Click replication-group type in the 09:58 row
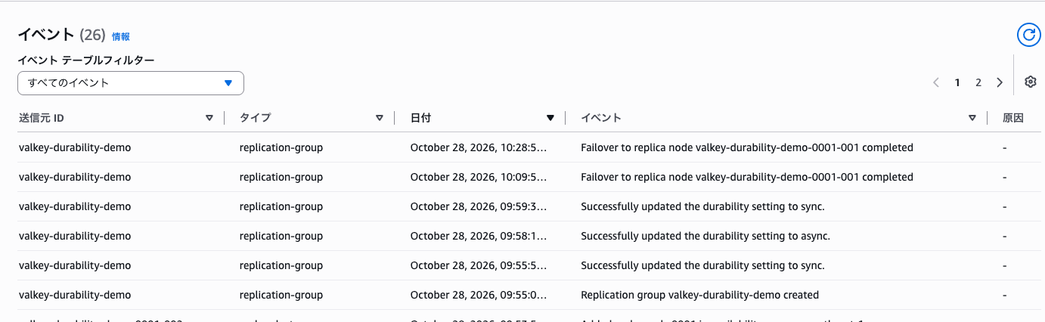This screenshot has width=1045, height=322. tap(281, 236)
